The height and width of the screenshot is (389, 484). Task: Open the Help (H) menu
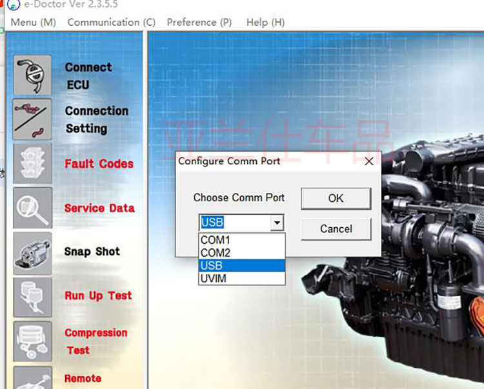(x=265, y=22)
